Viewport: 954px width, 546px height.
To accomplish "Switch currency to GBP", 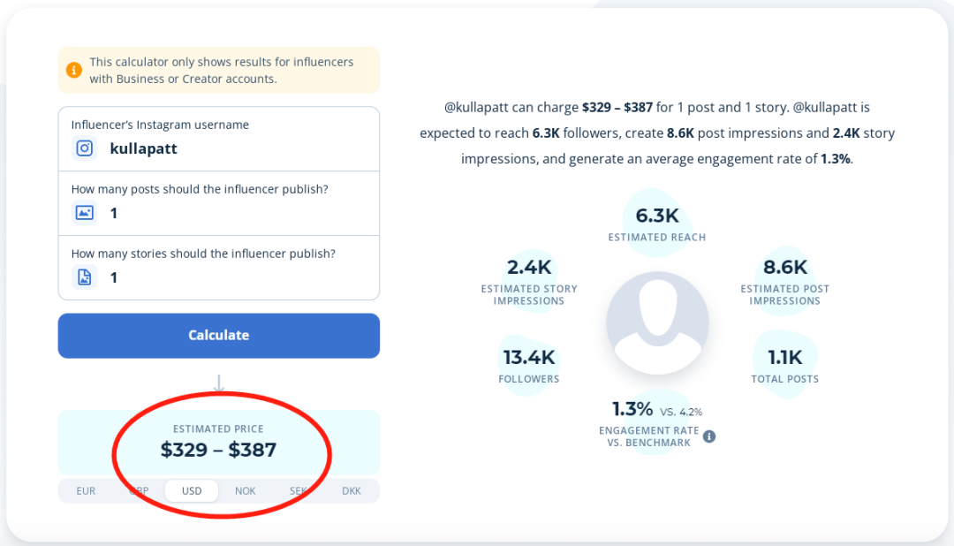I will (139, 490).
